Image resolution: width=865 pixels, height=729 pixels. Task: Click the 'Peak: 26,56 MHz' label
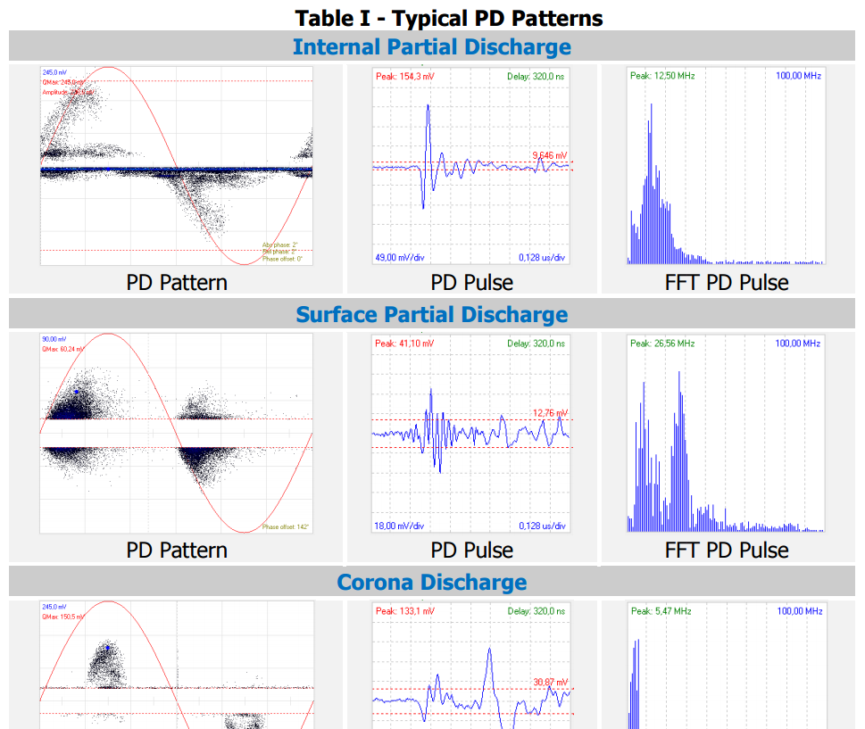pyautogui.click(x=662, y=344)
